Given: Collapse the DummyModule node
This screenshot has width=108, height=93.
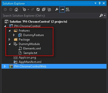Looking at the screenshot, I should (10, 44).
